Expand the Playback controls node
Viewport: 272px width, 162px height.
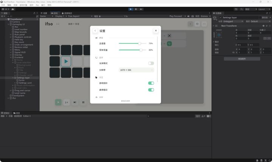tap(11, 37)
